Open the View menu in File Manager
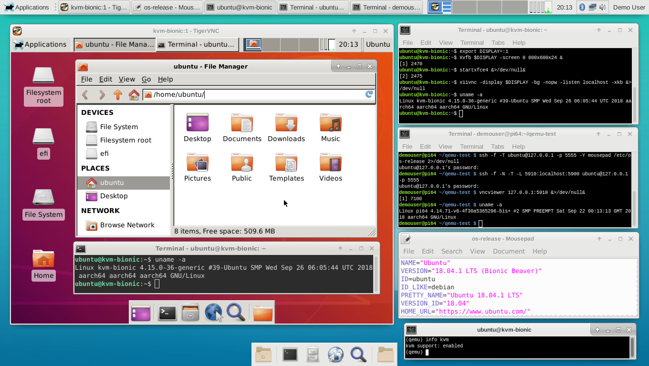 coord(127,79)
